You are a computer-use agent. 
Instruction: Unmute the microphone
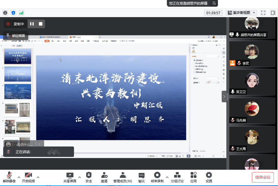[9, 175]
